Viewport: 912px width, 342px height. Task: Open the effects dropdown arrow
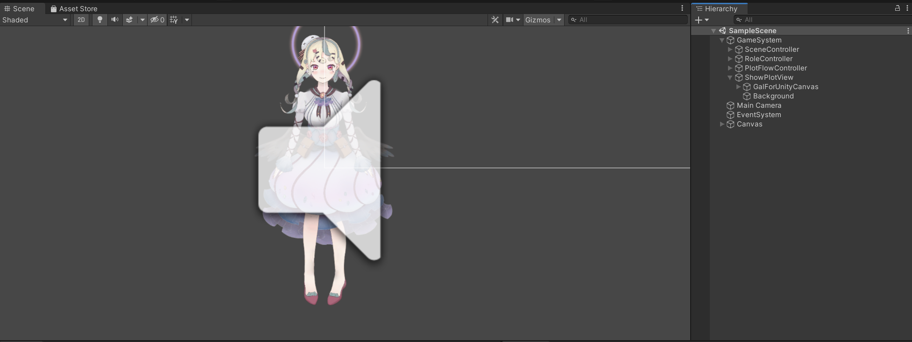pos(142,20)
